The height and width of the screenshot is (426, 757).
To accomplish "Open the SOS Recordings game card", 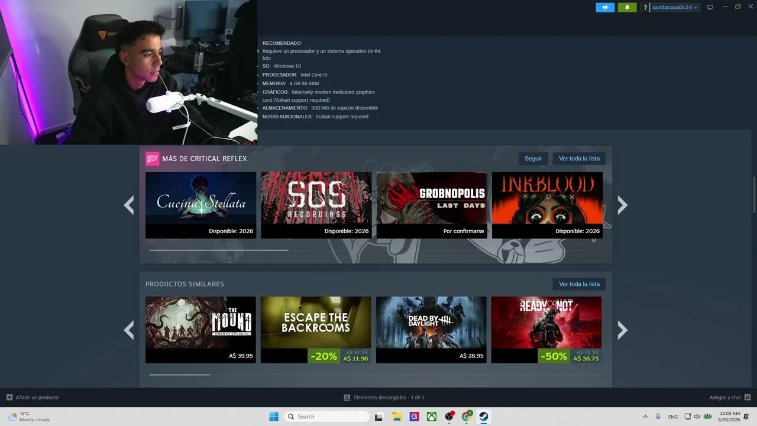I will (316, 205).
